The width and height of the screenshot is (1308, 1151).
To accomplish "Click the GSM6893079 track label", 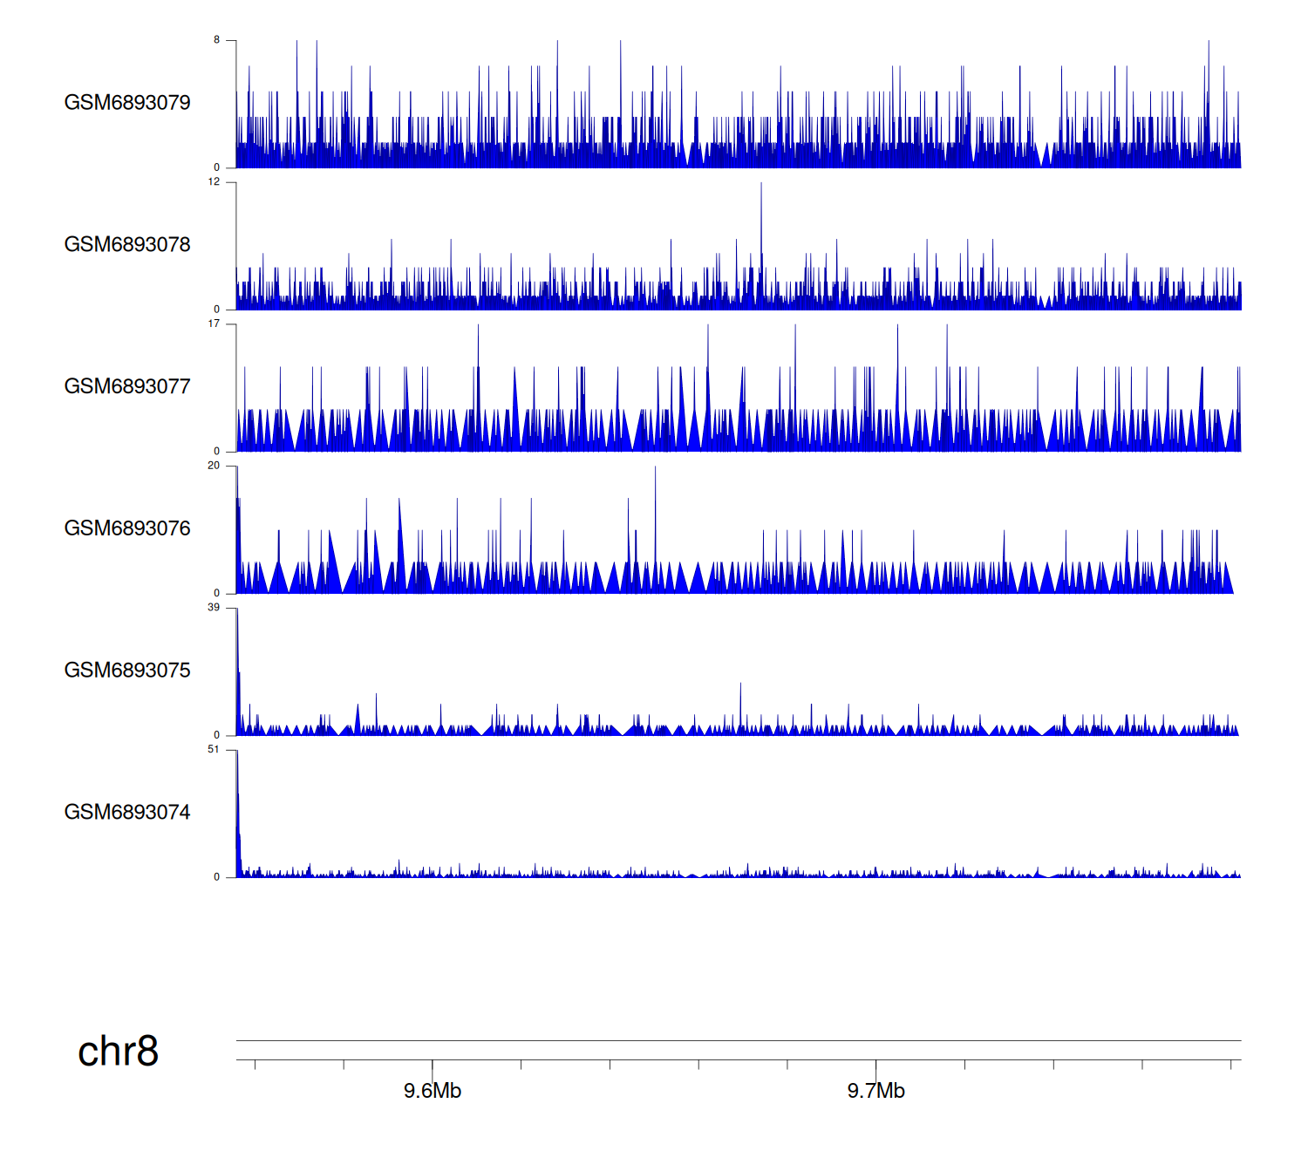I will (x=127, y=103).
